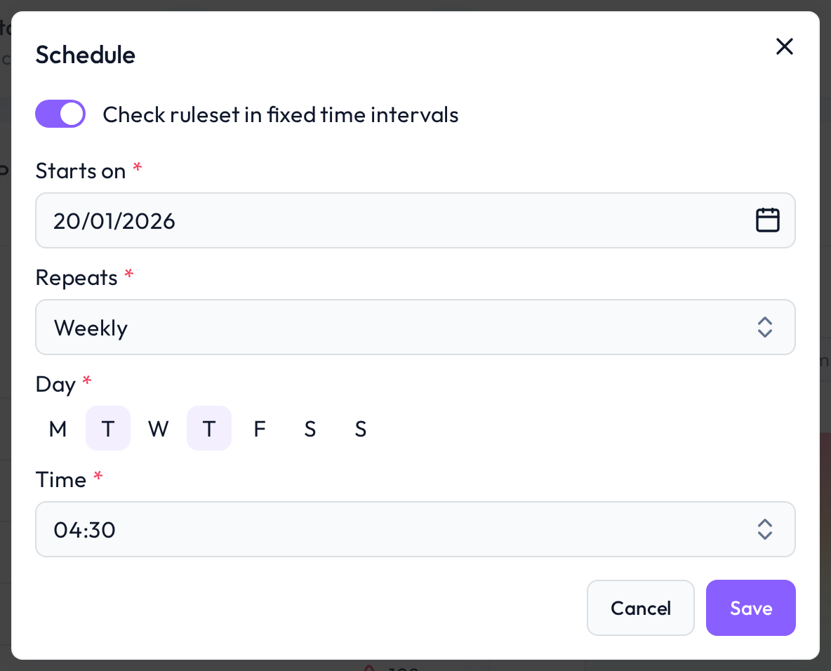Image resolution: width=831 pixels, height=671 pixels.
Task: Open the Repeats Weekly dropdown
Action: (415, 327)
